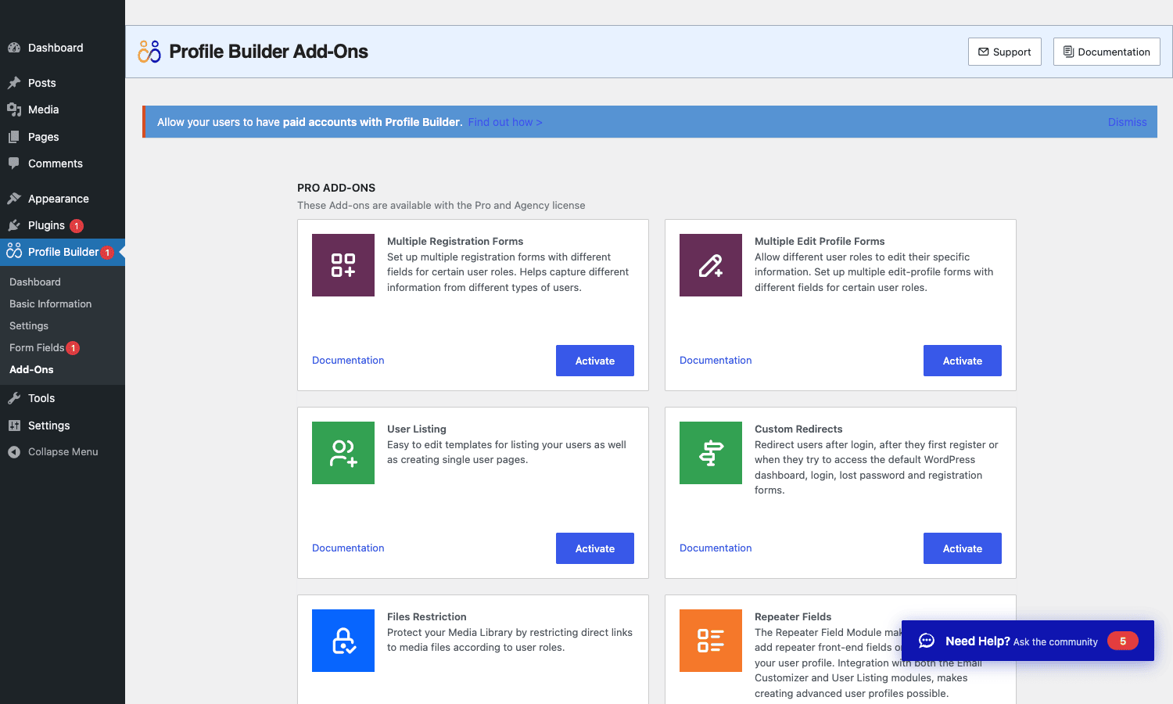Image resolution: width=1173 pixels, height=704 pixels.
Task: Open the Need Help community widget
Action: [x=1028, y=641]
